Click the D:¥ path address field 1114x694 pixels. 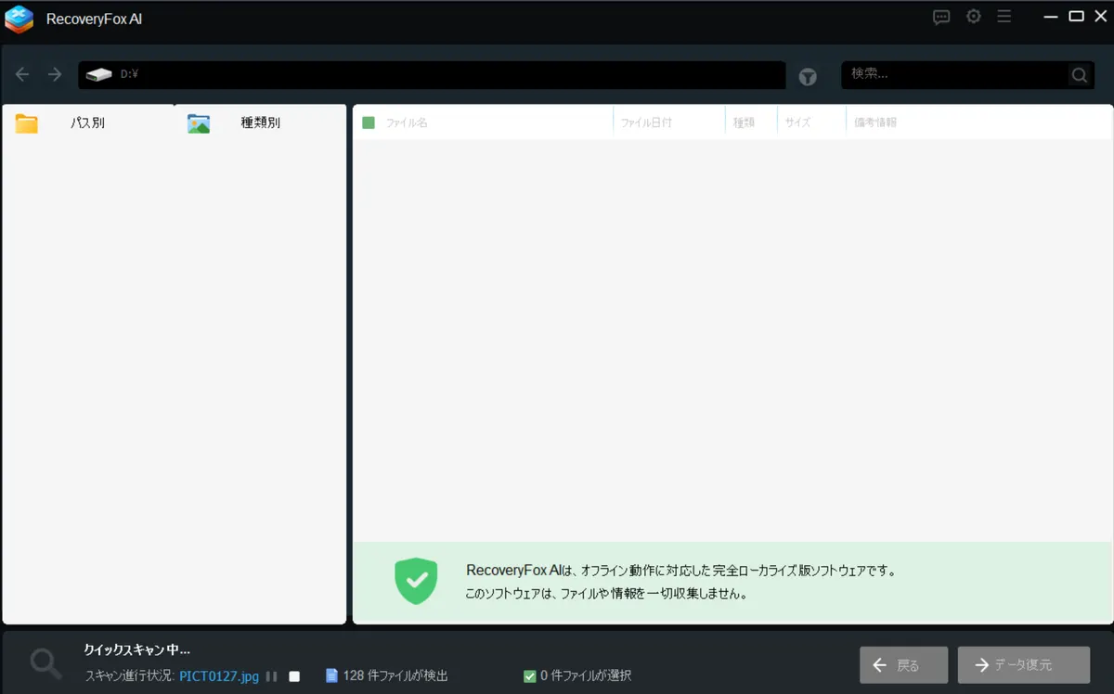tap(432, 75)
